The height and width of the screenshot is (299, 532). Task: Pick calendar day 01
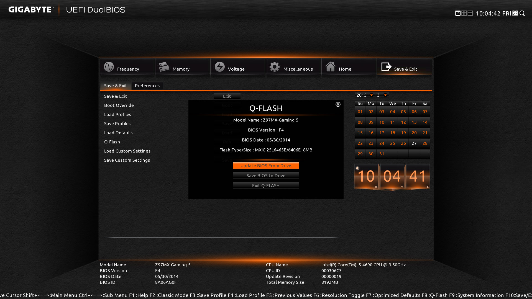click(x=360, y=112)
